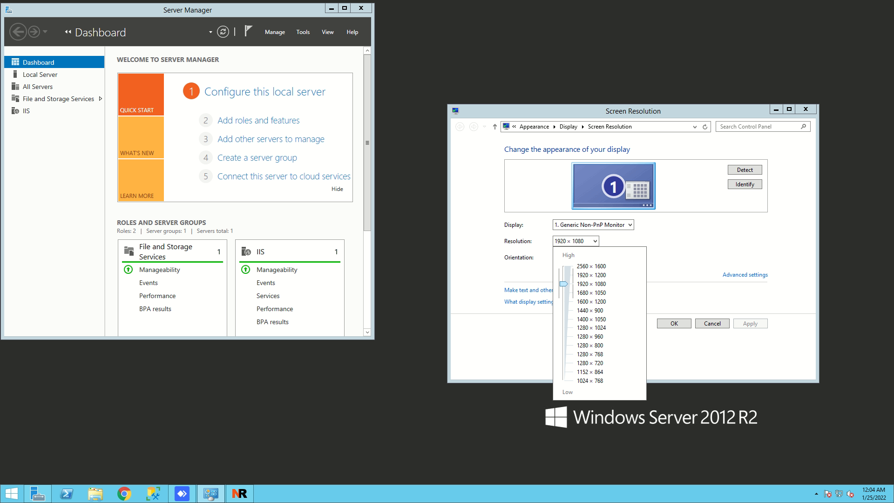Click the Control Panel taskbar icon
The width and height of the screenshot is (894, 503).
point(211,494)
